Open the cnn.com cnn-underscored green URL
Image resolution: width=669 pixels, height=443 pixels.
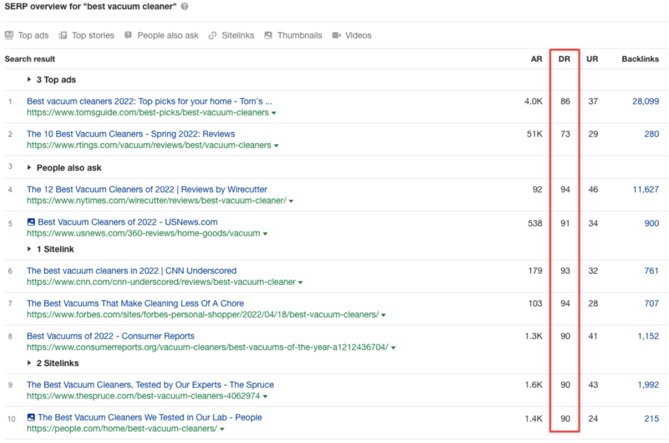(161, 282)
